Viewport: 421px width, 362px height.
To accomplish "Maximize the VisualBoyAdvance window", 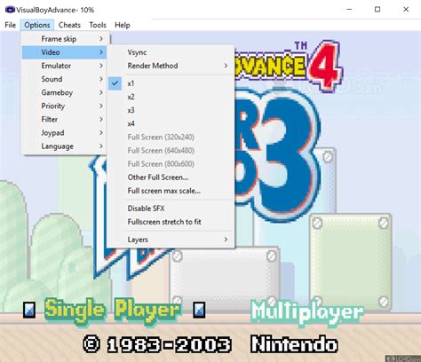I will click(x=377, y=10).
